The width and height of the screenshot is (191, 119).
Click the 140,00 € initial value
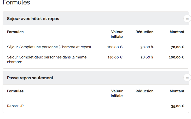click(115, 57)
